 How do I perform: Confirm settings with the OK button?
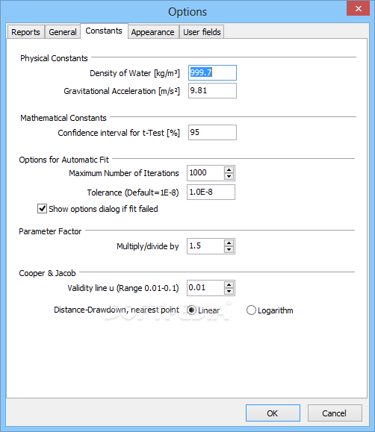tap(273, 413)
